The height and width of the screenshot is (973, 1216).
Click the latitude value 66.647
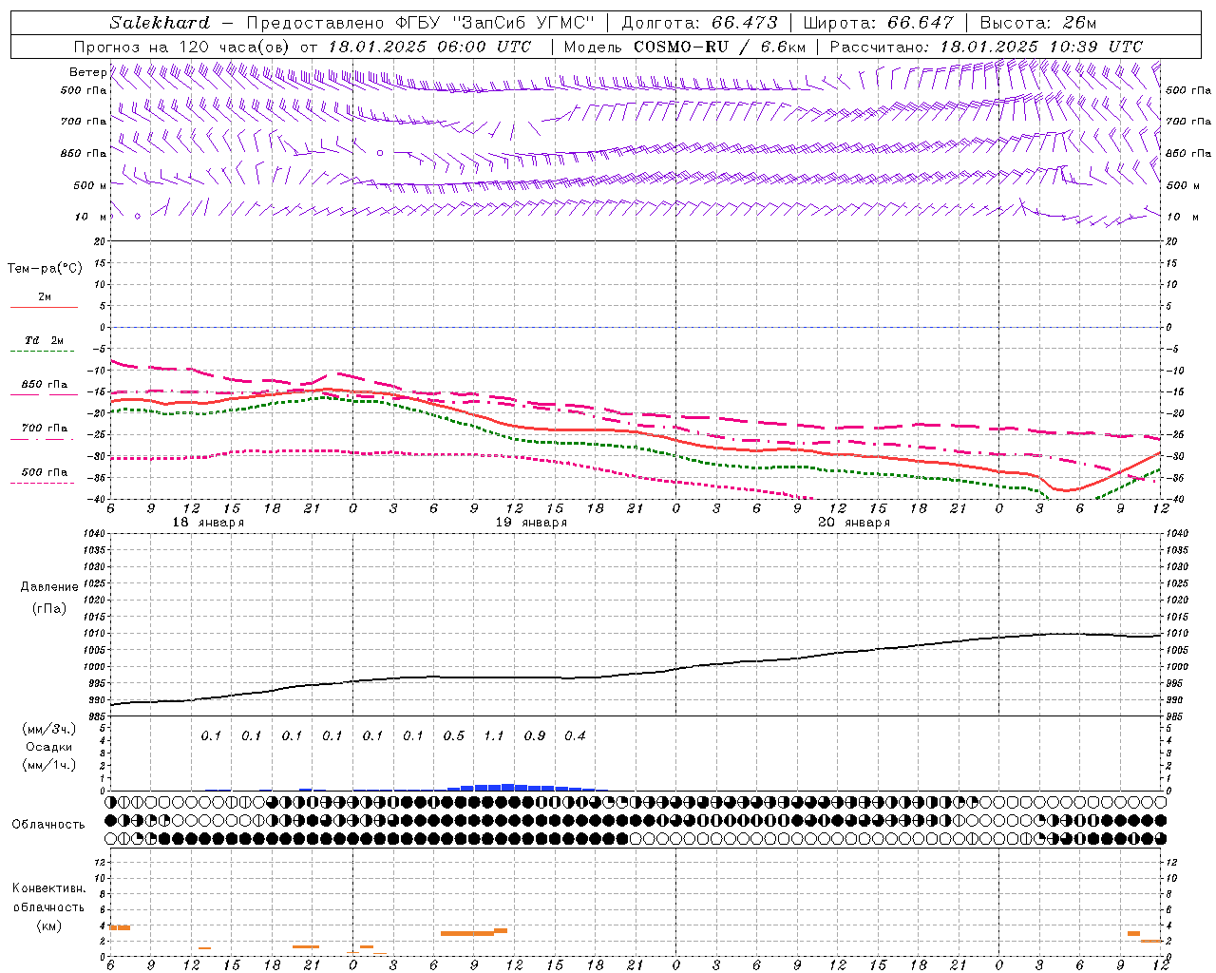click(x=921, y=23)
